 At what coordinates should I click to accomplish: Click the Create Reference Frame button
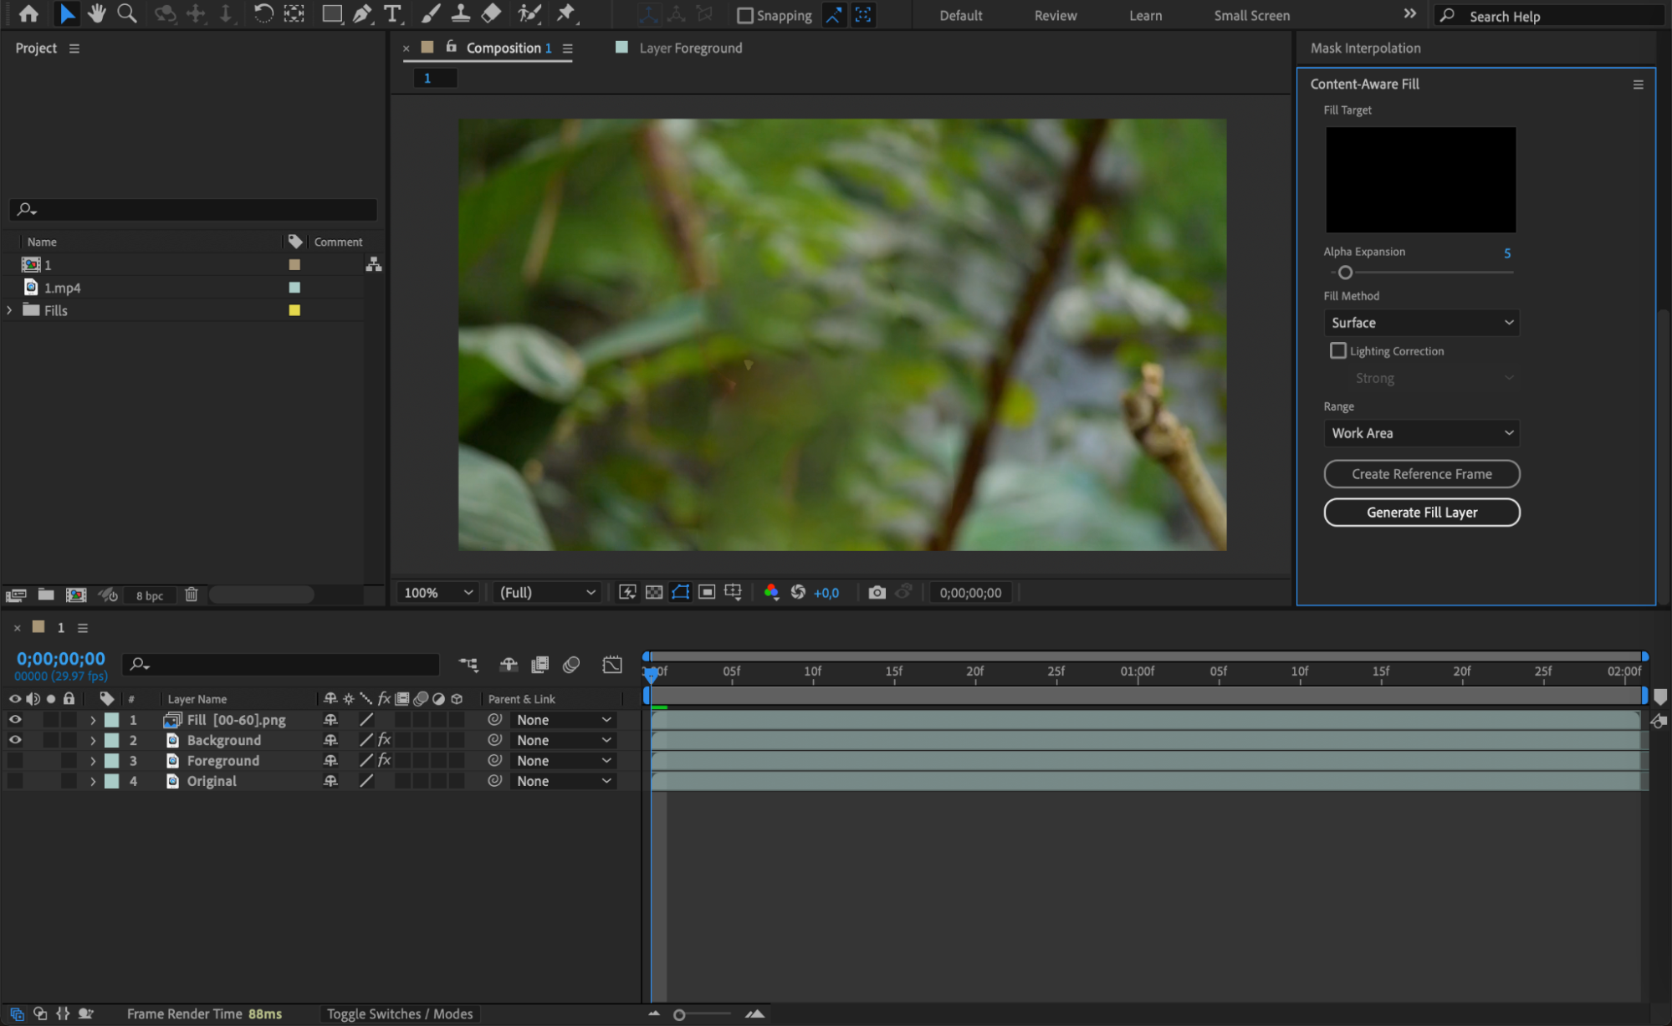1421,474
